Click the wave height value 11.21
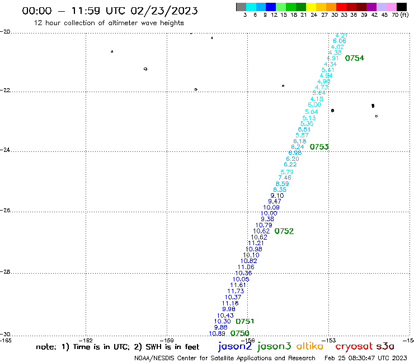This screenshot has height=363, width=414. click(256, 243)
